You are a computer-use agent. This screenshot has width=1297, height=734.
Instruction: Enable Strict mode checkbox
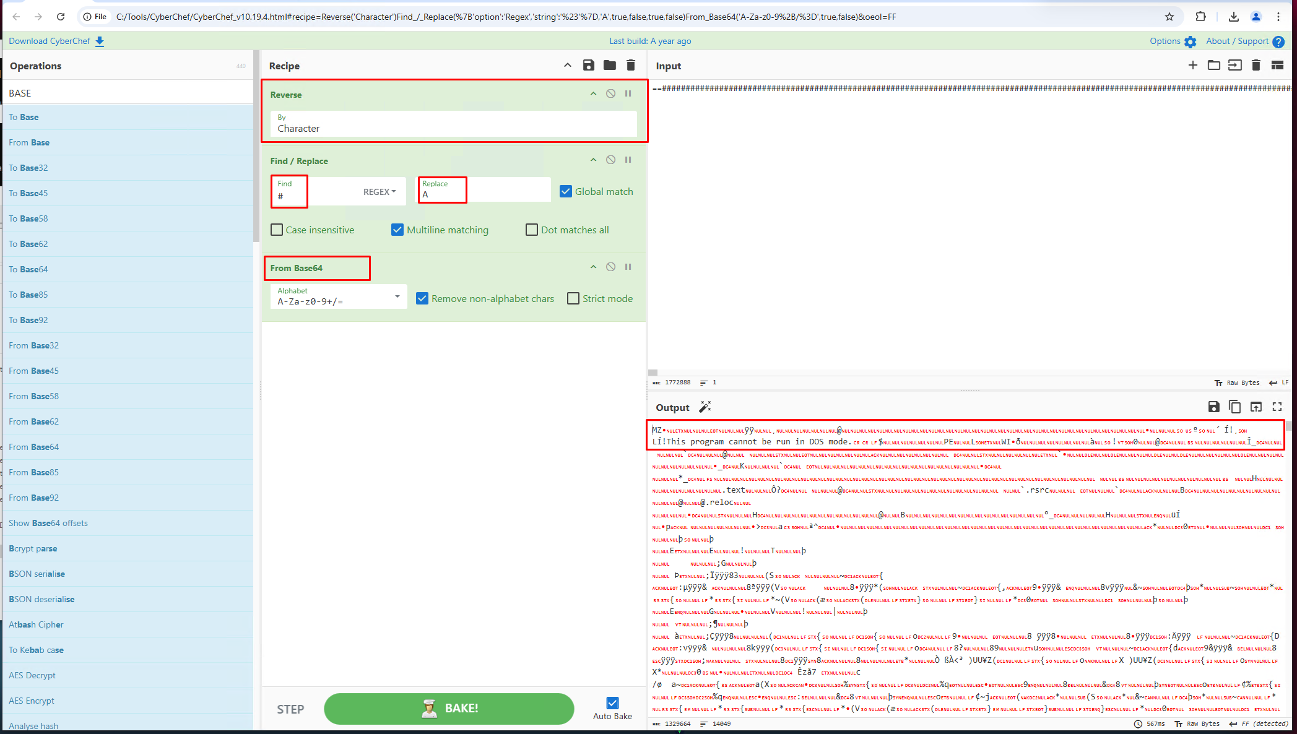click(x=573, y=299)
